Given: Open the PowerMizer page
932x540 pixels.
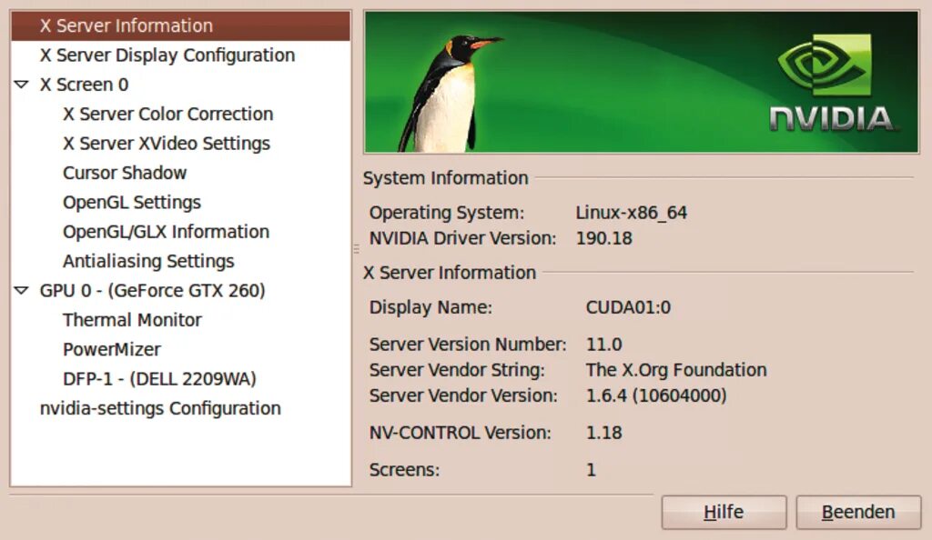Looking at the screenshot, I should point(112,349).
